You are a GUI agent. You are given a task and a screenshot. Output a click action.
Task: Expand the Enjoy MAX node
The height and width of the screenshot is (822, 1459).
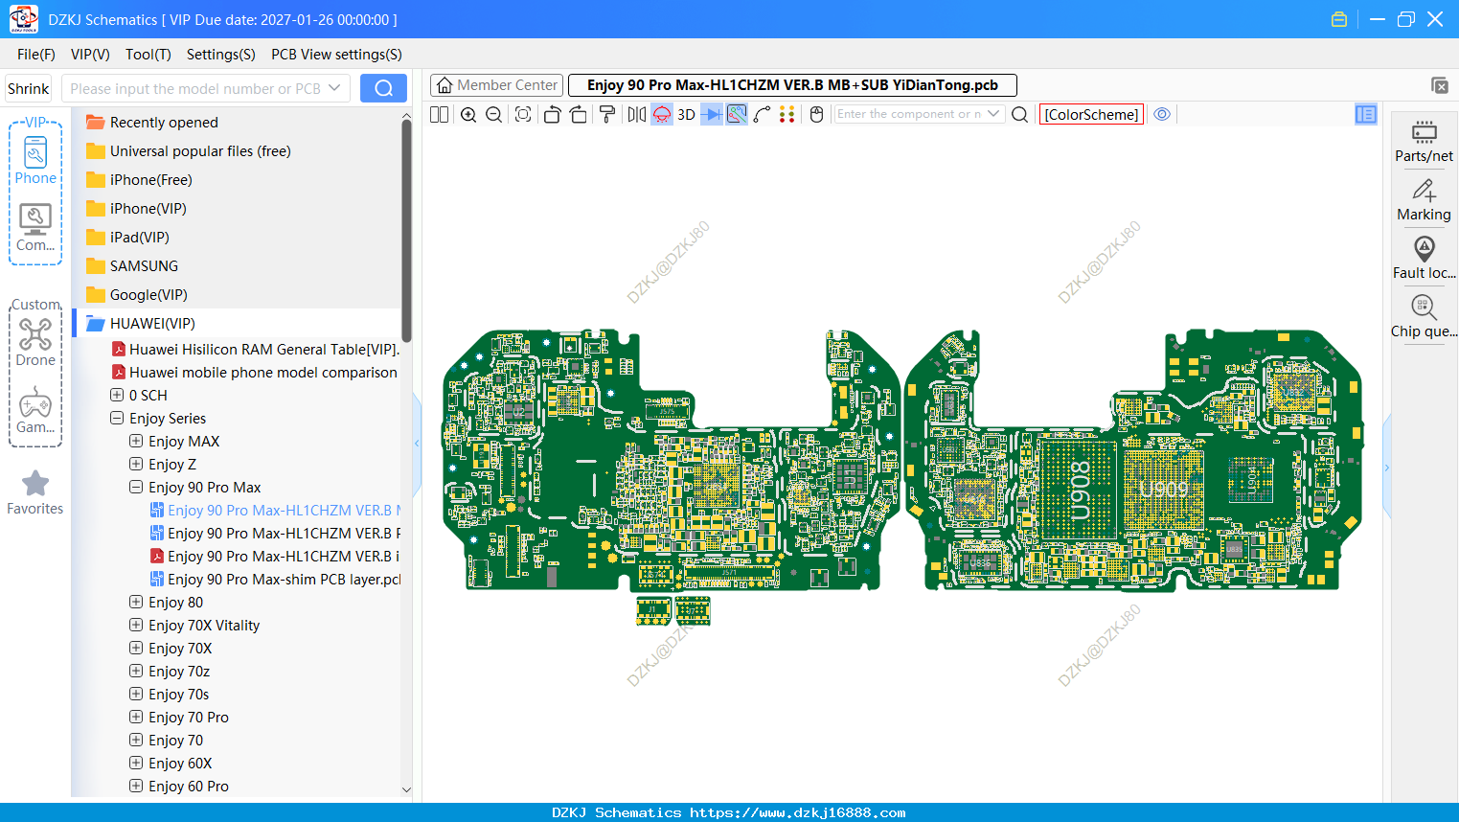click(136, 441)
